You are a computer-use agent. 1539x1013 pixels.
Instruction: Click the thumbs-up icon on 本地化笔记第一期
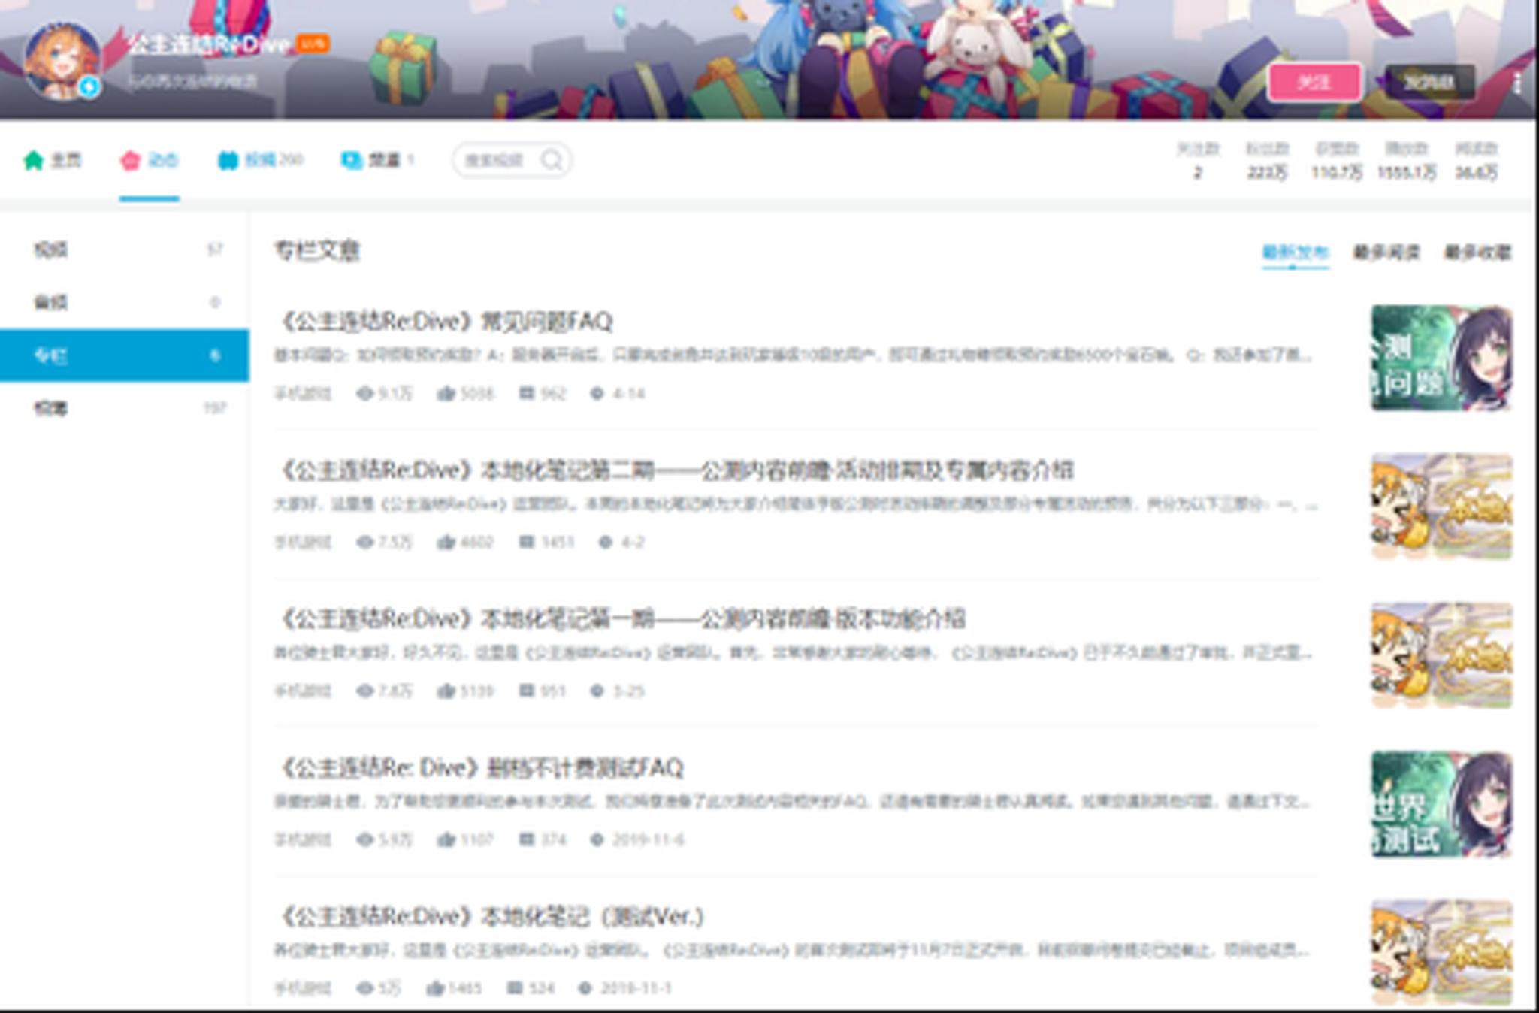tap(446, 691)
